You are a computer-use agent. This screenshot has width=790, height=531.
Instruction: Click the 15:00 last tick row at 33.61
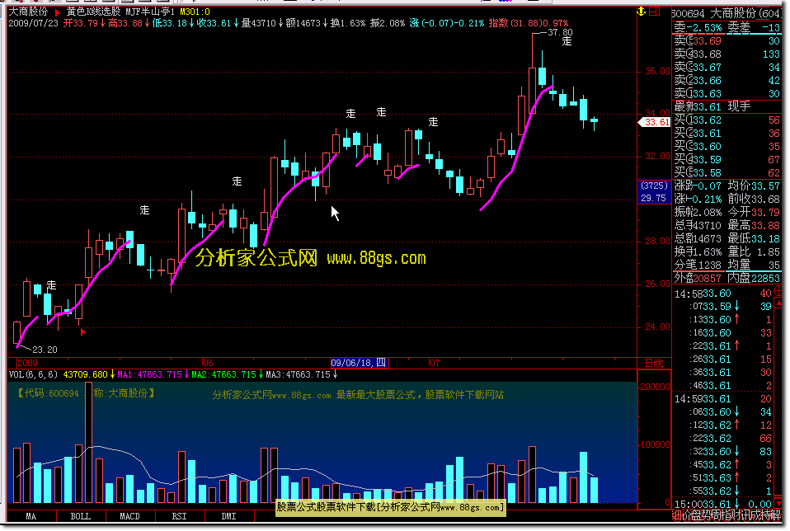[723, 504]
